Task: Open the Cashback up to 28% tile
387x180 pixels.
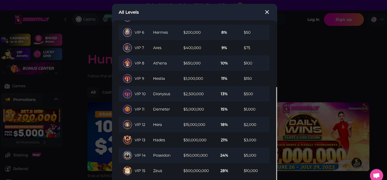Action: coord(16,40)
